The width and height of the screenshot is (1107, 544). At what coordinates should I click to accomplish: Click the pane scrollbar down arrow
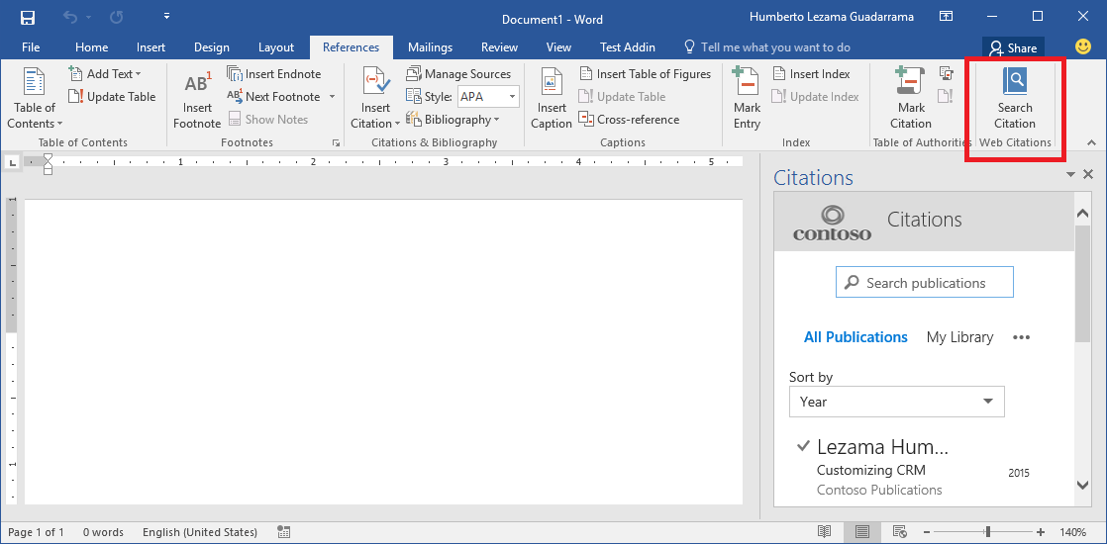click(x=1083, y=485)
